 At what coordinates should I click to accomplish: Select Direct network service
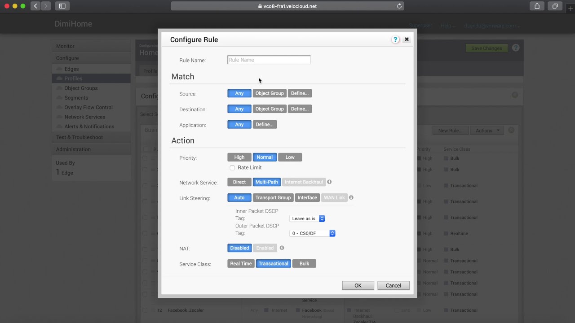(239, 182)
